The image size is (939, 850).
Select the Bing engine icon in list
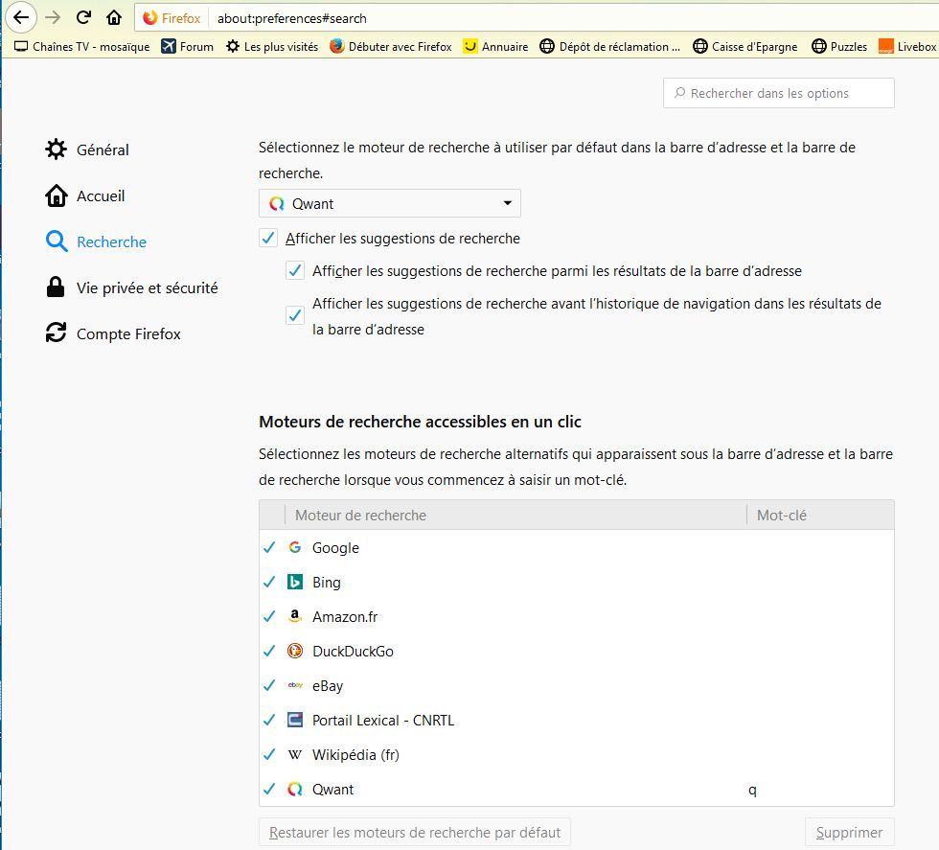(295, 583)
